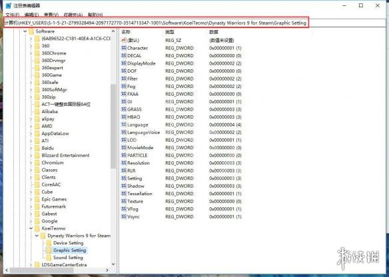
Task: Click tree pane scroll down arrow
Action: 113,264
